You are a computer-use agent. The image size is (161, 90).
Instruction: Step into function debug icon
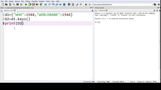click(x=53, y=4)
